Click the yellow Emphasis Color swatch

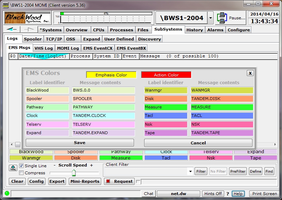(x=111, y=75)
